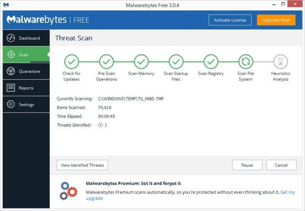This screenshot has width=305, height=211.
Task: Click the Settings gear icon
Action: click(11, 104)
